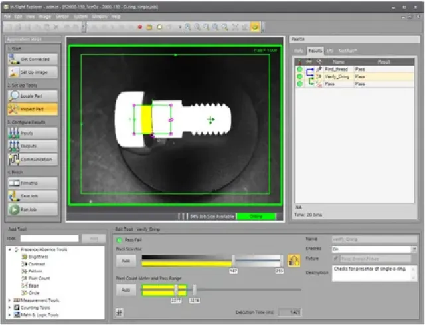Toggle the Find_thread green status indicator
Image resolution: width=425 pixels, height=325 pixels.
pyautogui.click(x=300, y=68)
